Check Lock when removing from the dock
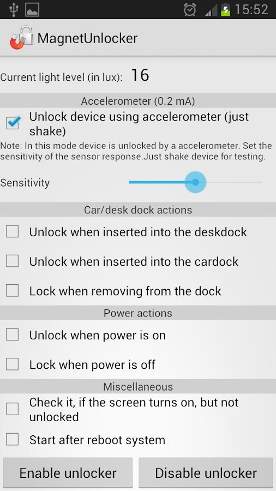This screenshot has height=491, width=276. [x=12, y=291]
